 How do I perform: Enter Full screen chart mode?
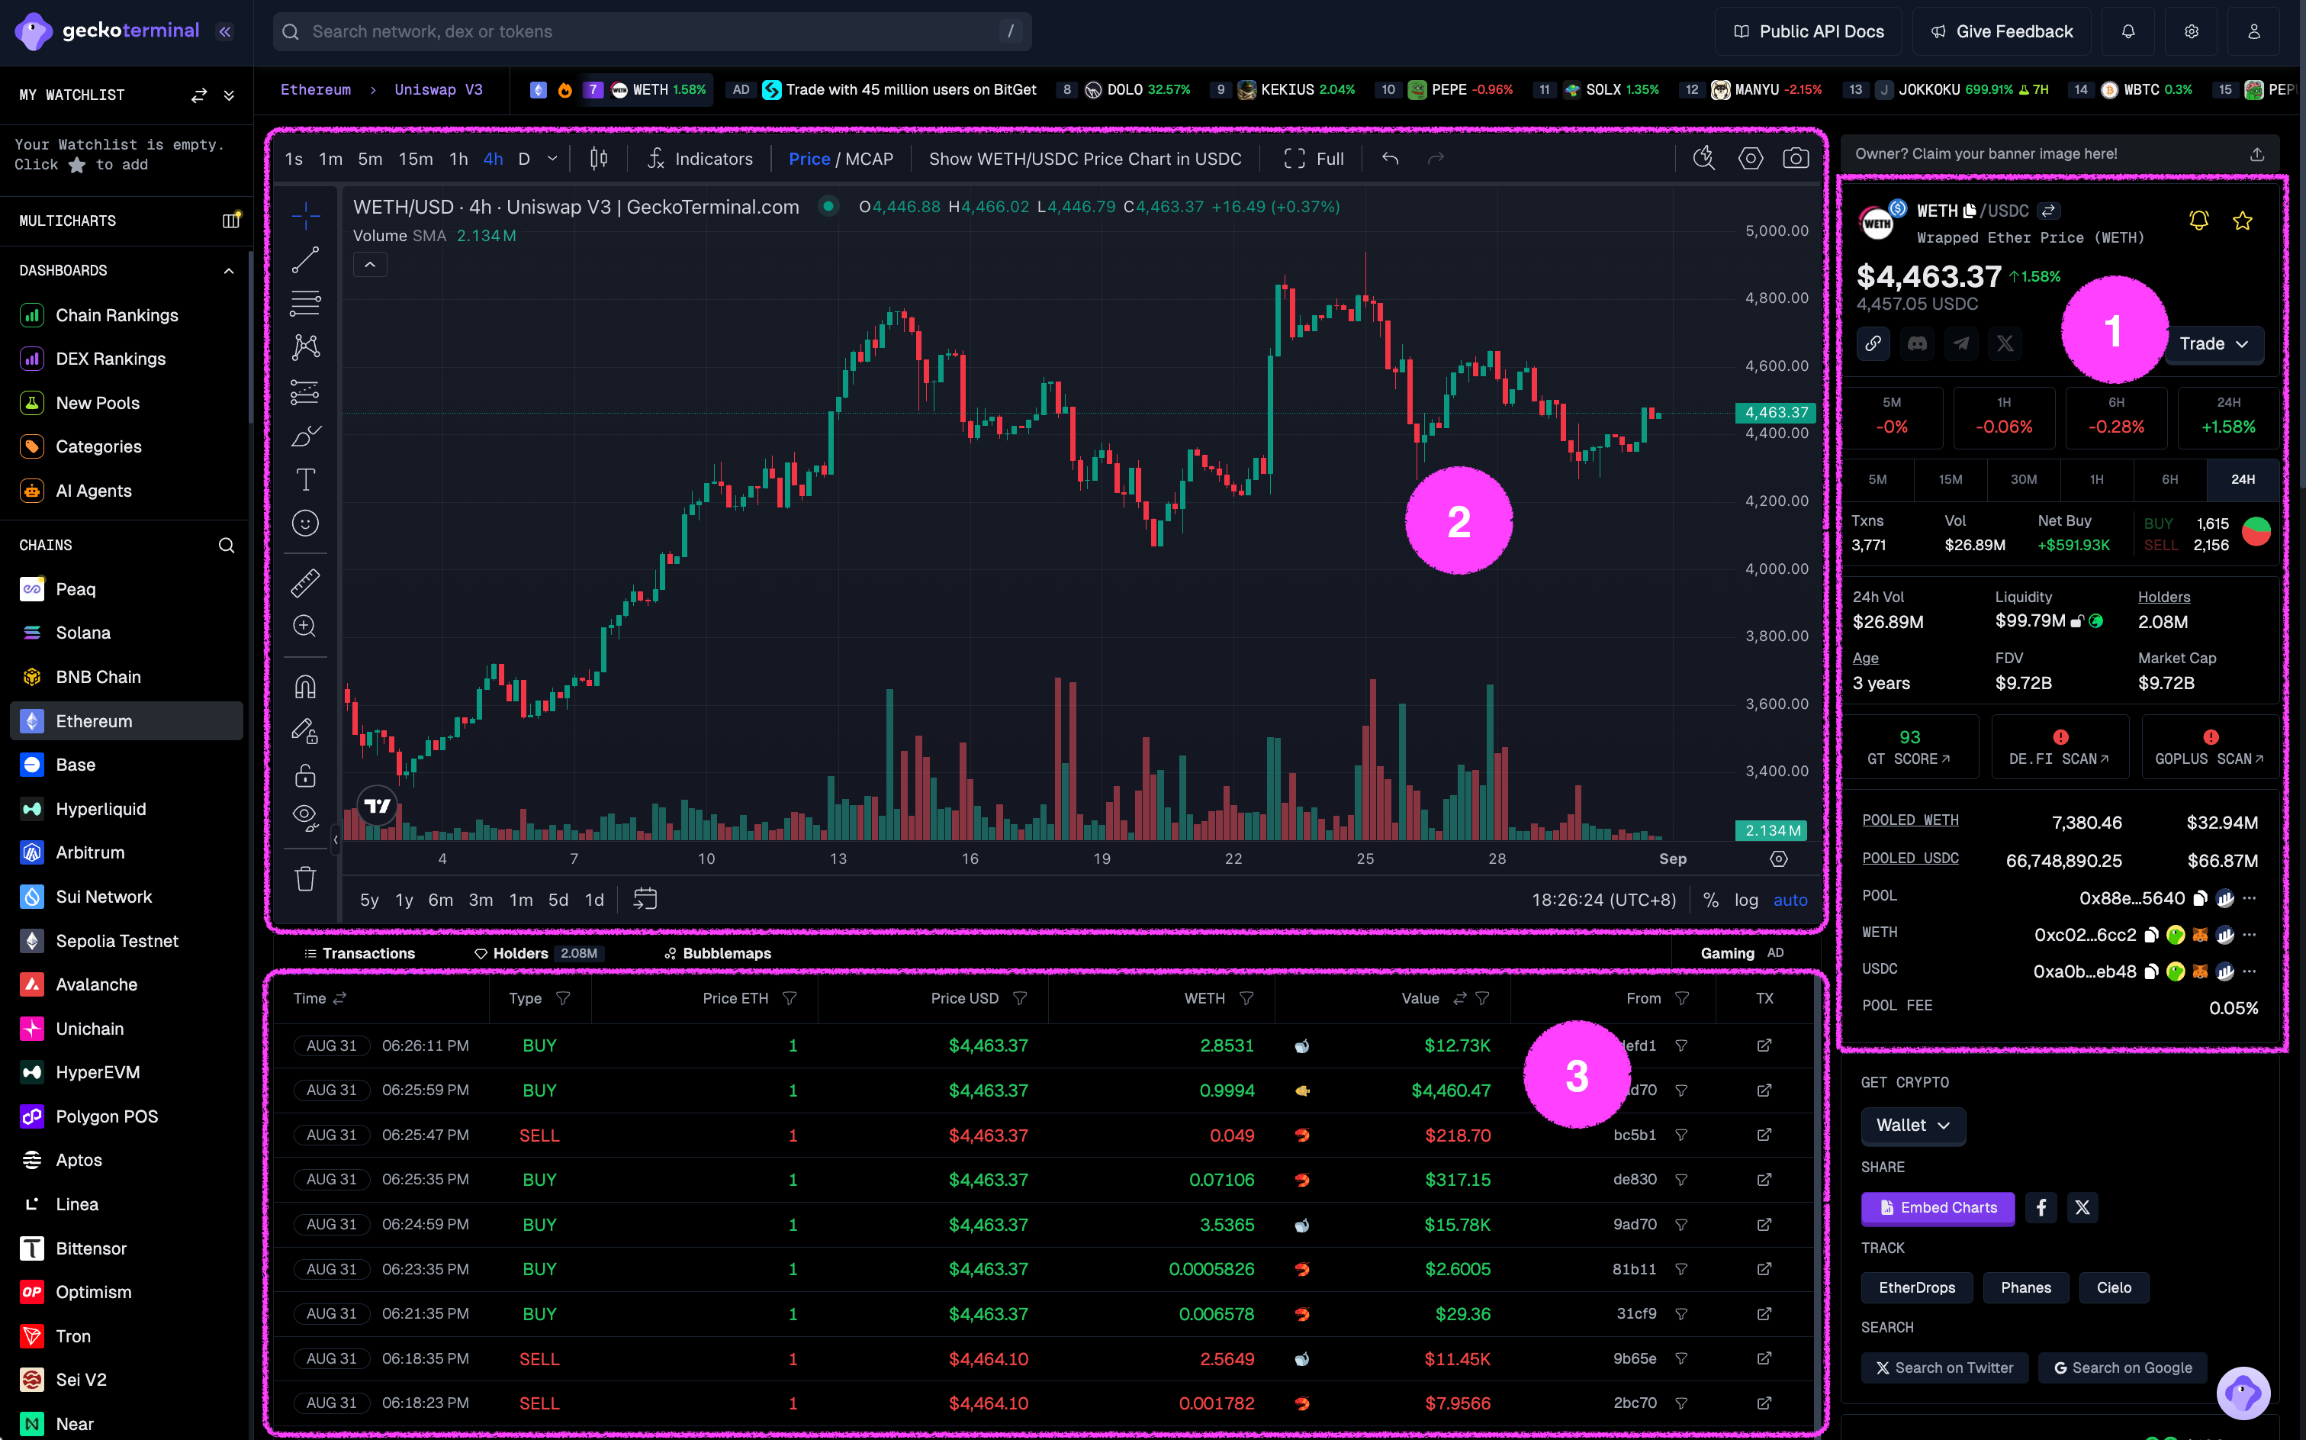click(1314, 159)
